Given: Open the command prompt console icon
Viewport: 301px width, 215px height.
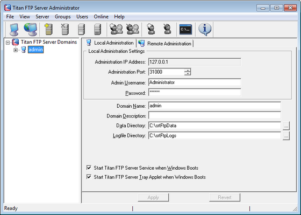Looking at the screenshot, I should click(x=185, y=30).
